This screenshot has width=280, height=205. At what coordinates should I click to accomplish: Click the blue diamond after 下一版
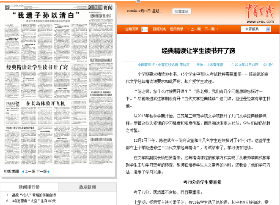48,172
